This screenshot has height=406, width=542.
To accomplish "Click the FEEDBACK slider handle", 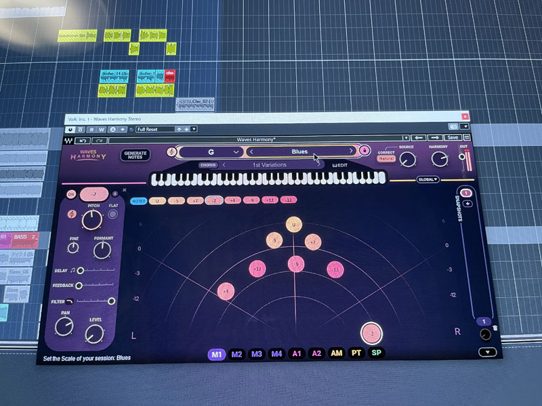I will click(x=79, y=286).
